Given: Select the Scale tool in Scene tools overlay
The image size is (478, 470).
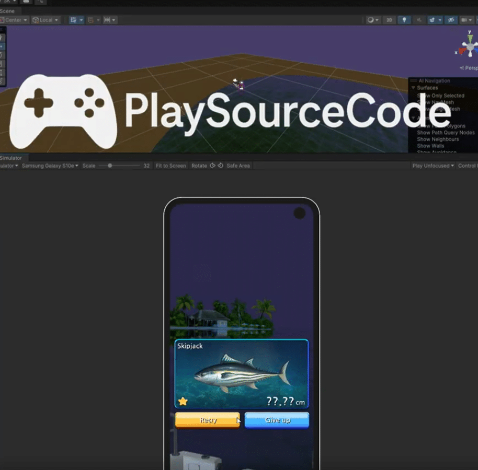Looking at the screenshot, I should (2, 64).
